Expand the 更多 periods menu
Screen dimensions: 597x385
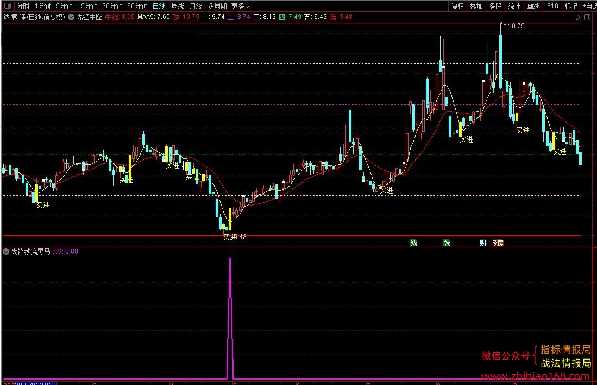[x=240, y=6]
